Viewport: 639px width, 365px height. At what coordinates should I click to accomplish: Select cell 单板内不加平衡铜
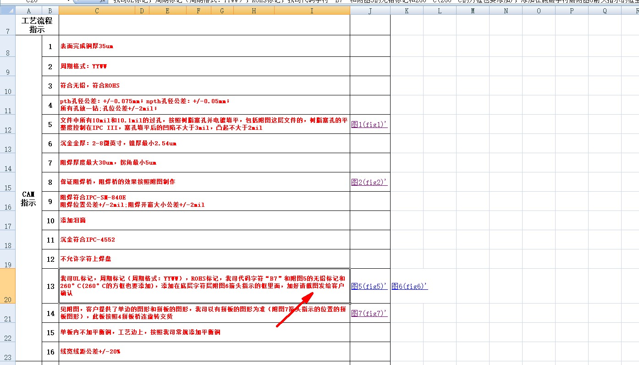[x=204, y=332]
